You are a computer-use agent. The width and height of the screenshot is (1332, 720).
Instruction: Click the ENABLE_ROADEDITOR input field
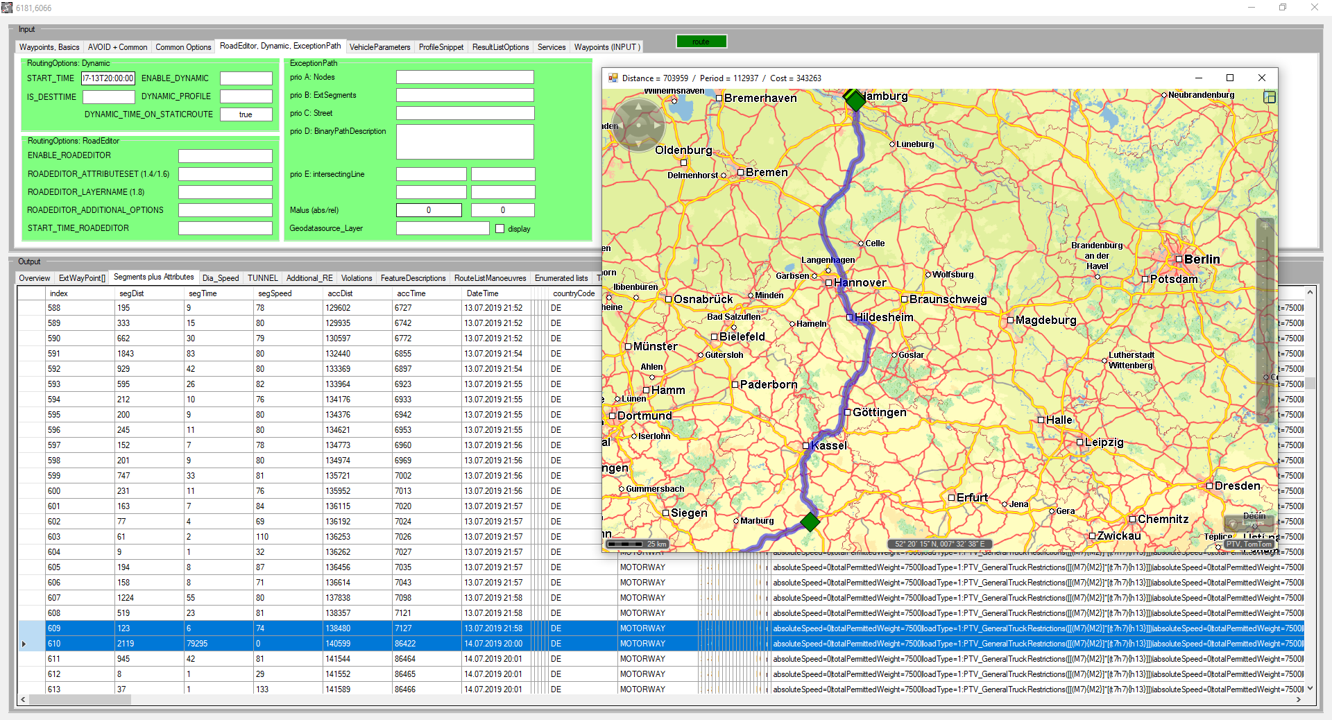(x=225, y=156)
